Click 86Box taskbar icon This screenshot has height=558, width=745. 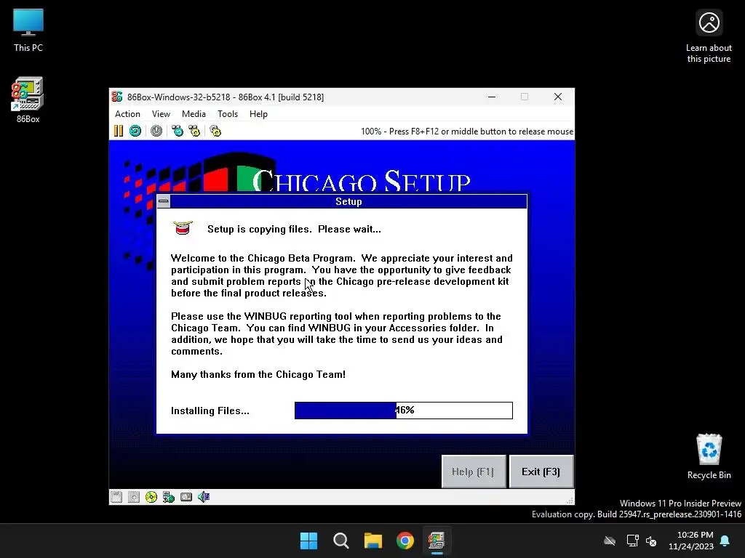437,541
